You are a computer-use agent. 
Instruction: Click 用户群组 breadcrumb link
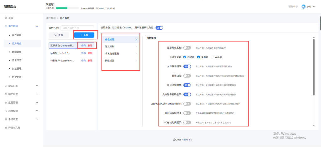coord(51,18)
